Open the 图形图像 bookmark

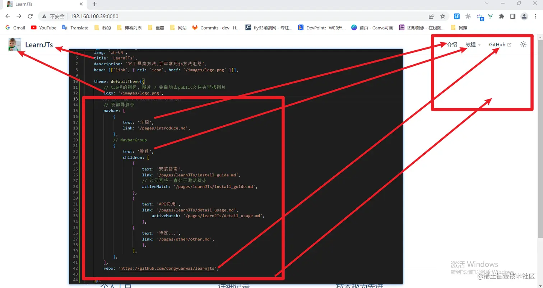pyautogui.click(x=422, y=28)
